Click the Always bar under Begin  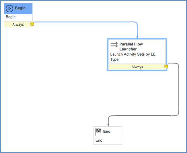point(18,24)
